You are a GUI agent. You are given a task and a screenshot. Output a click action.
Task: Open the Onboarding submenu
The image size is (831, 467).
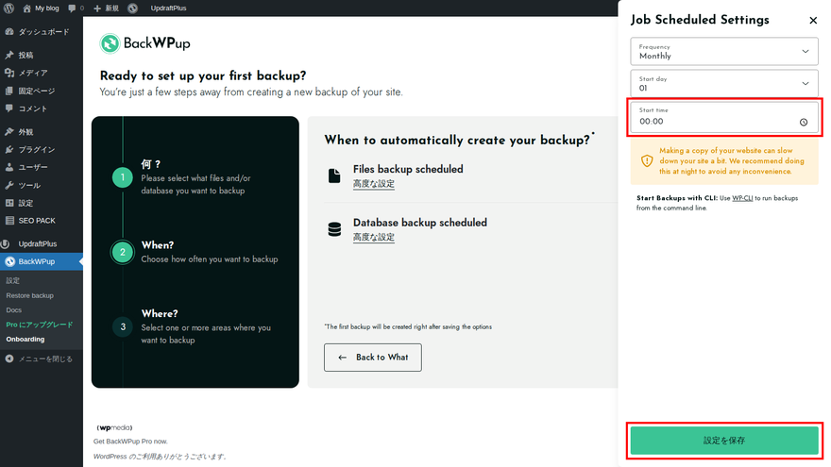(x=25, y=340)
